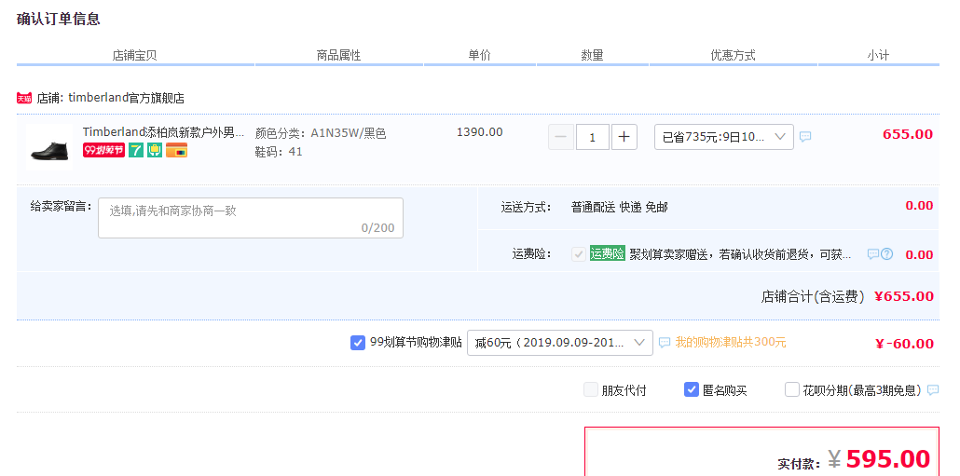The image size is (960, 476).
Task: Click the comment icon after 花呗分期
Action: 933,389
